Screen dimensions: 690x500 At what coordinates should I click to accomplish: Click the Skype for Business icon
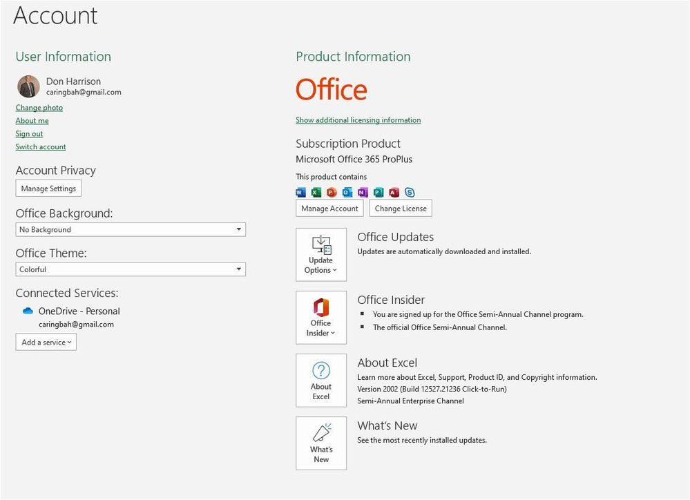coord(410,193)
